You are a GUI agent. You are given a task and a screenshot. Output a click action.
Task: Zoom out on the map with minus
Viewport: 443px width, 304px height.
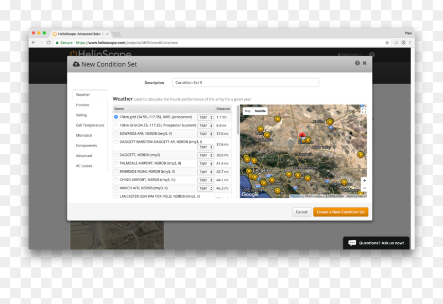point(365,188)
